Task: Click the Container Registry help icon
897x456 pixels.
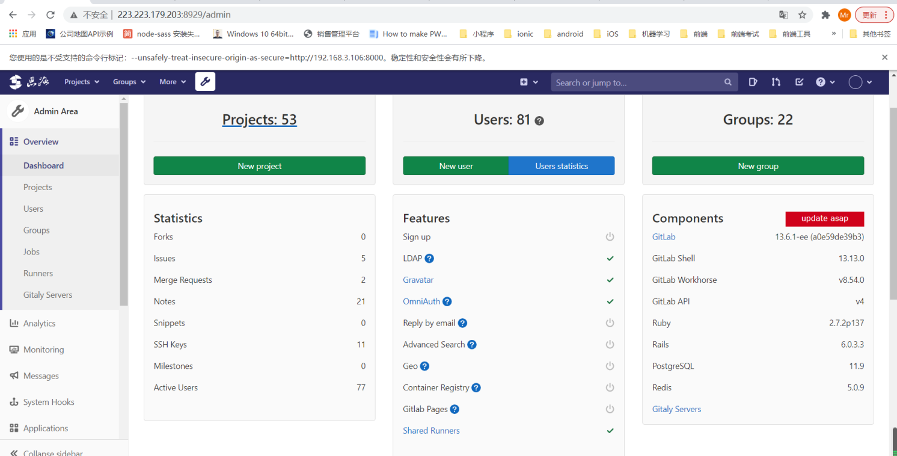Action: 476,388
